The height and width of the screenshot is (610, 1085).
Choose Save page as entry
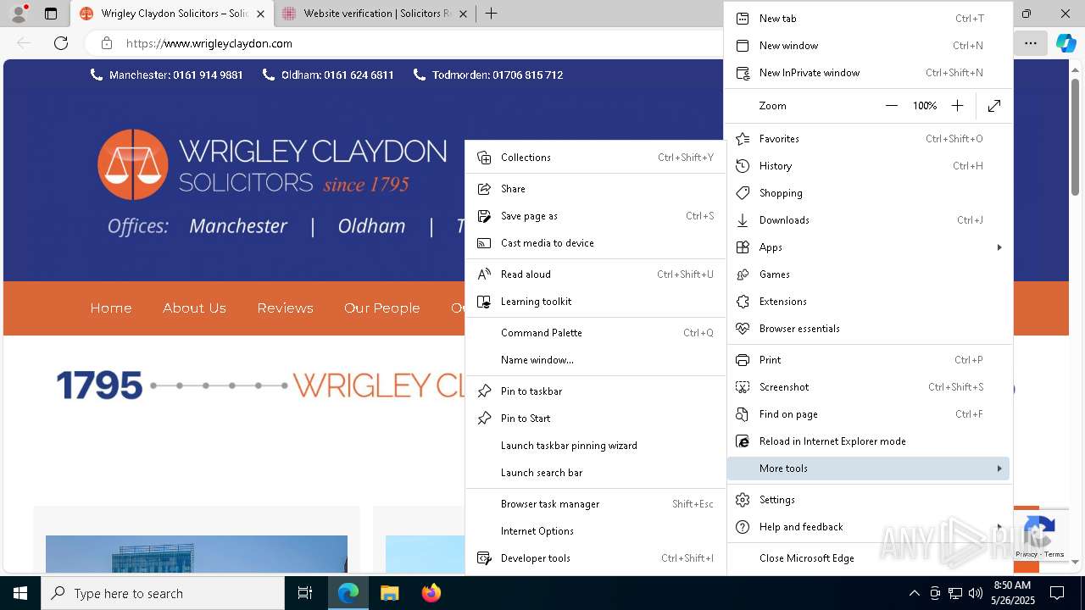pos(596,216)
